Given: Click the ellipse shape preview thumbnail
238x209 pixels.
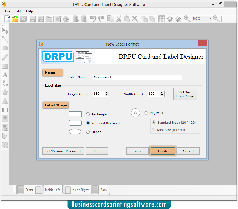Looking at the screenshot, I should coord(75,132).
